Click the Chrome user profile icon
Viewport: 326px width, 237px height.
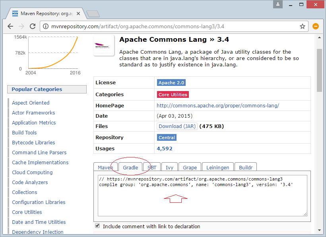click(x=278, y=4)
